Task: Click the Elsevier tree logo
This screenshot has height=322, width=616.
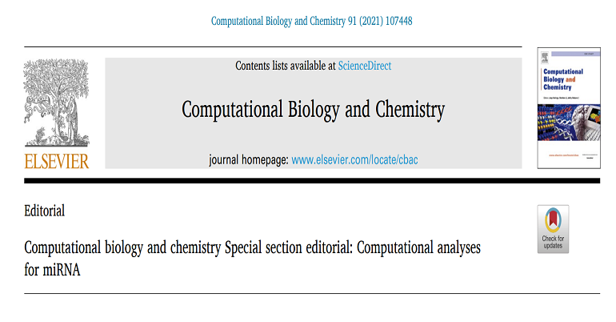Action: point(57,103)
